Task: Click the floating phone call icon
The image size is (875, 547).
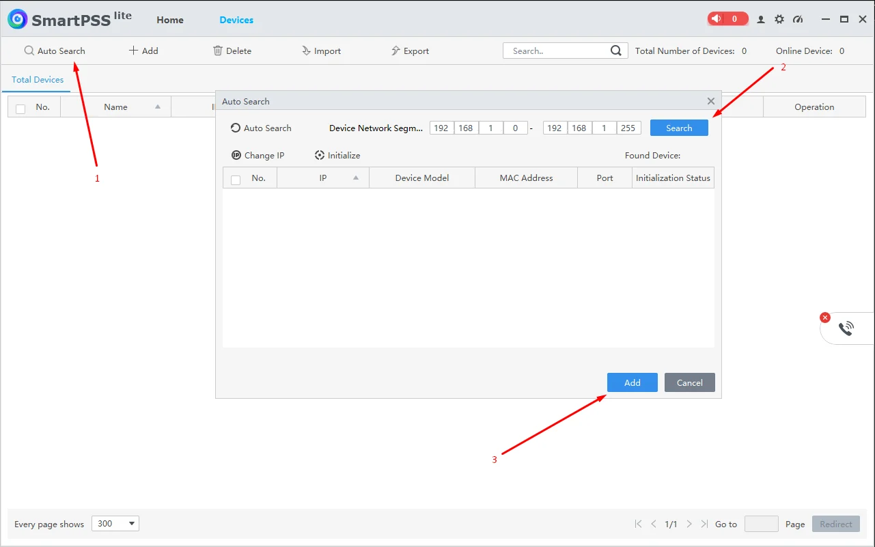Action: click(x=846, y=328)
